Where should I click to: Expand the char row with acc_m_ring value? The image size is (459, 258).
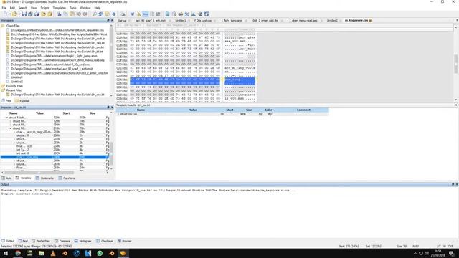tap(14, 132)
